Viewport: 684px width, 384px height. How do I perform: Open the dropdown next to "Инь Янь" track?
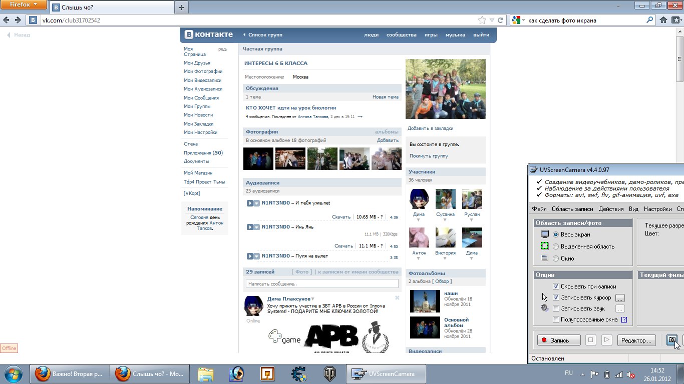pyautogui.click(x=257, y=227)
